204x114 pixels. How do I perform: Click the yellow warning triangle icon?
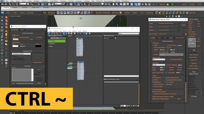168,4
